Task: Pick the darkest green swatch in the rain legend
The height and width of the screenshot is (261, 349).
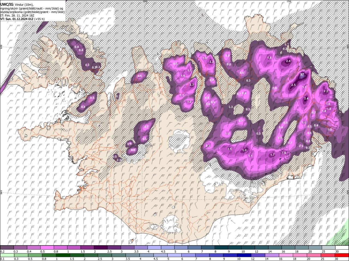Action: tap(63, 255)
